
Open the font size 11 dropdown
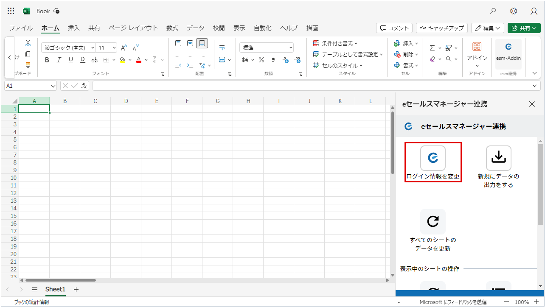[x=107, y=48]
